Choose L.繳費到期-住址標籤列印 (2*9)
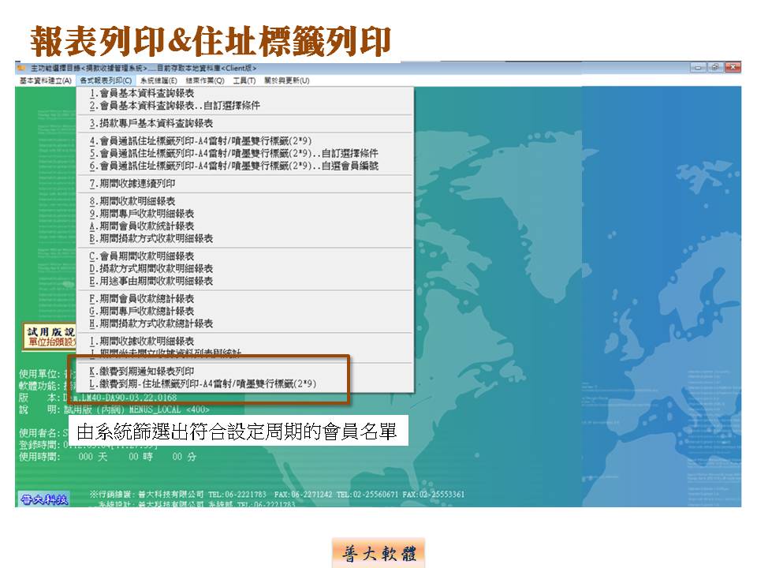 (x=244, y=384)
